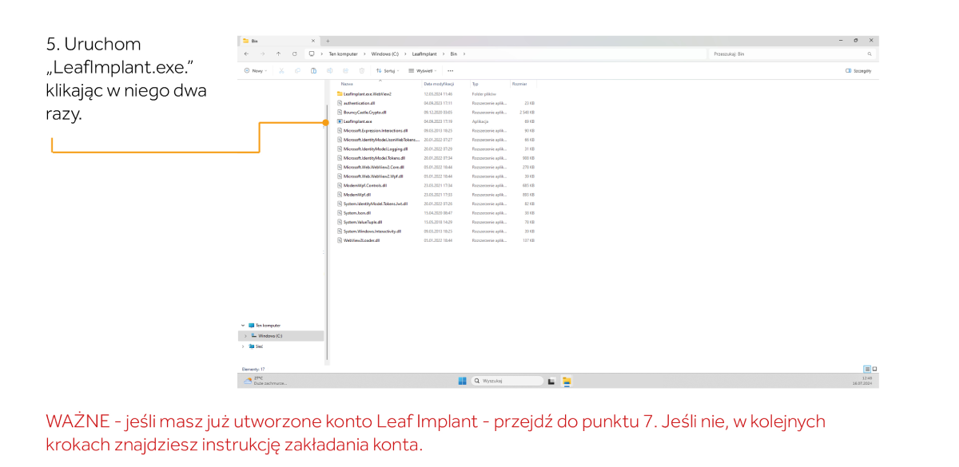Open Task View on taskbar
The height and width of the screenshot is (467, 959).
[551, 381]
